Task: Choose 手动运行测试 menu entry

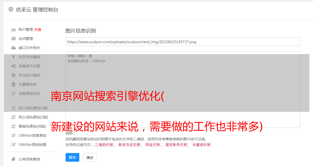Action: pos(29,75)
